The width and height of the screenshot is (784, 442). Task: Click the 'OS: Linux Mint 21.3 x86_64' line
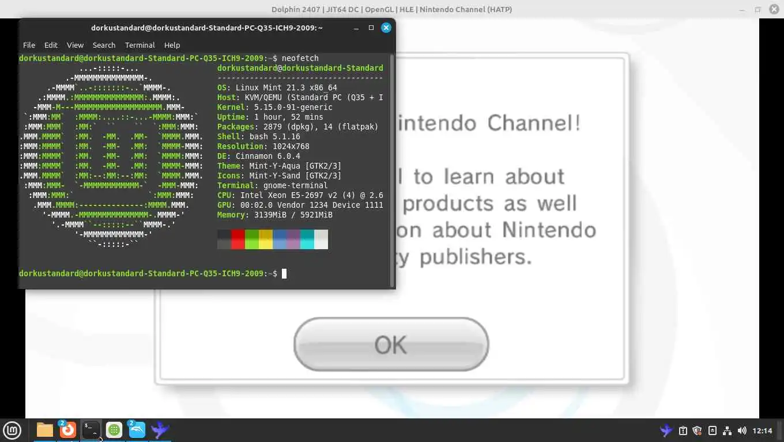click(277, 87)
